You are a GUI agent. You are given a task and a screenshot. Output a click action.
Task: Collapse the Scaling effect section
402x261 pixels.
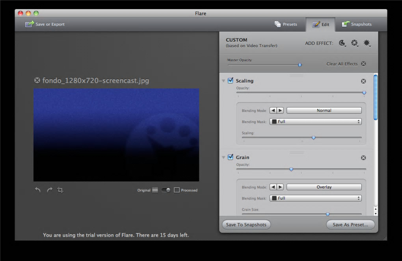pos(223,81)
